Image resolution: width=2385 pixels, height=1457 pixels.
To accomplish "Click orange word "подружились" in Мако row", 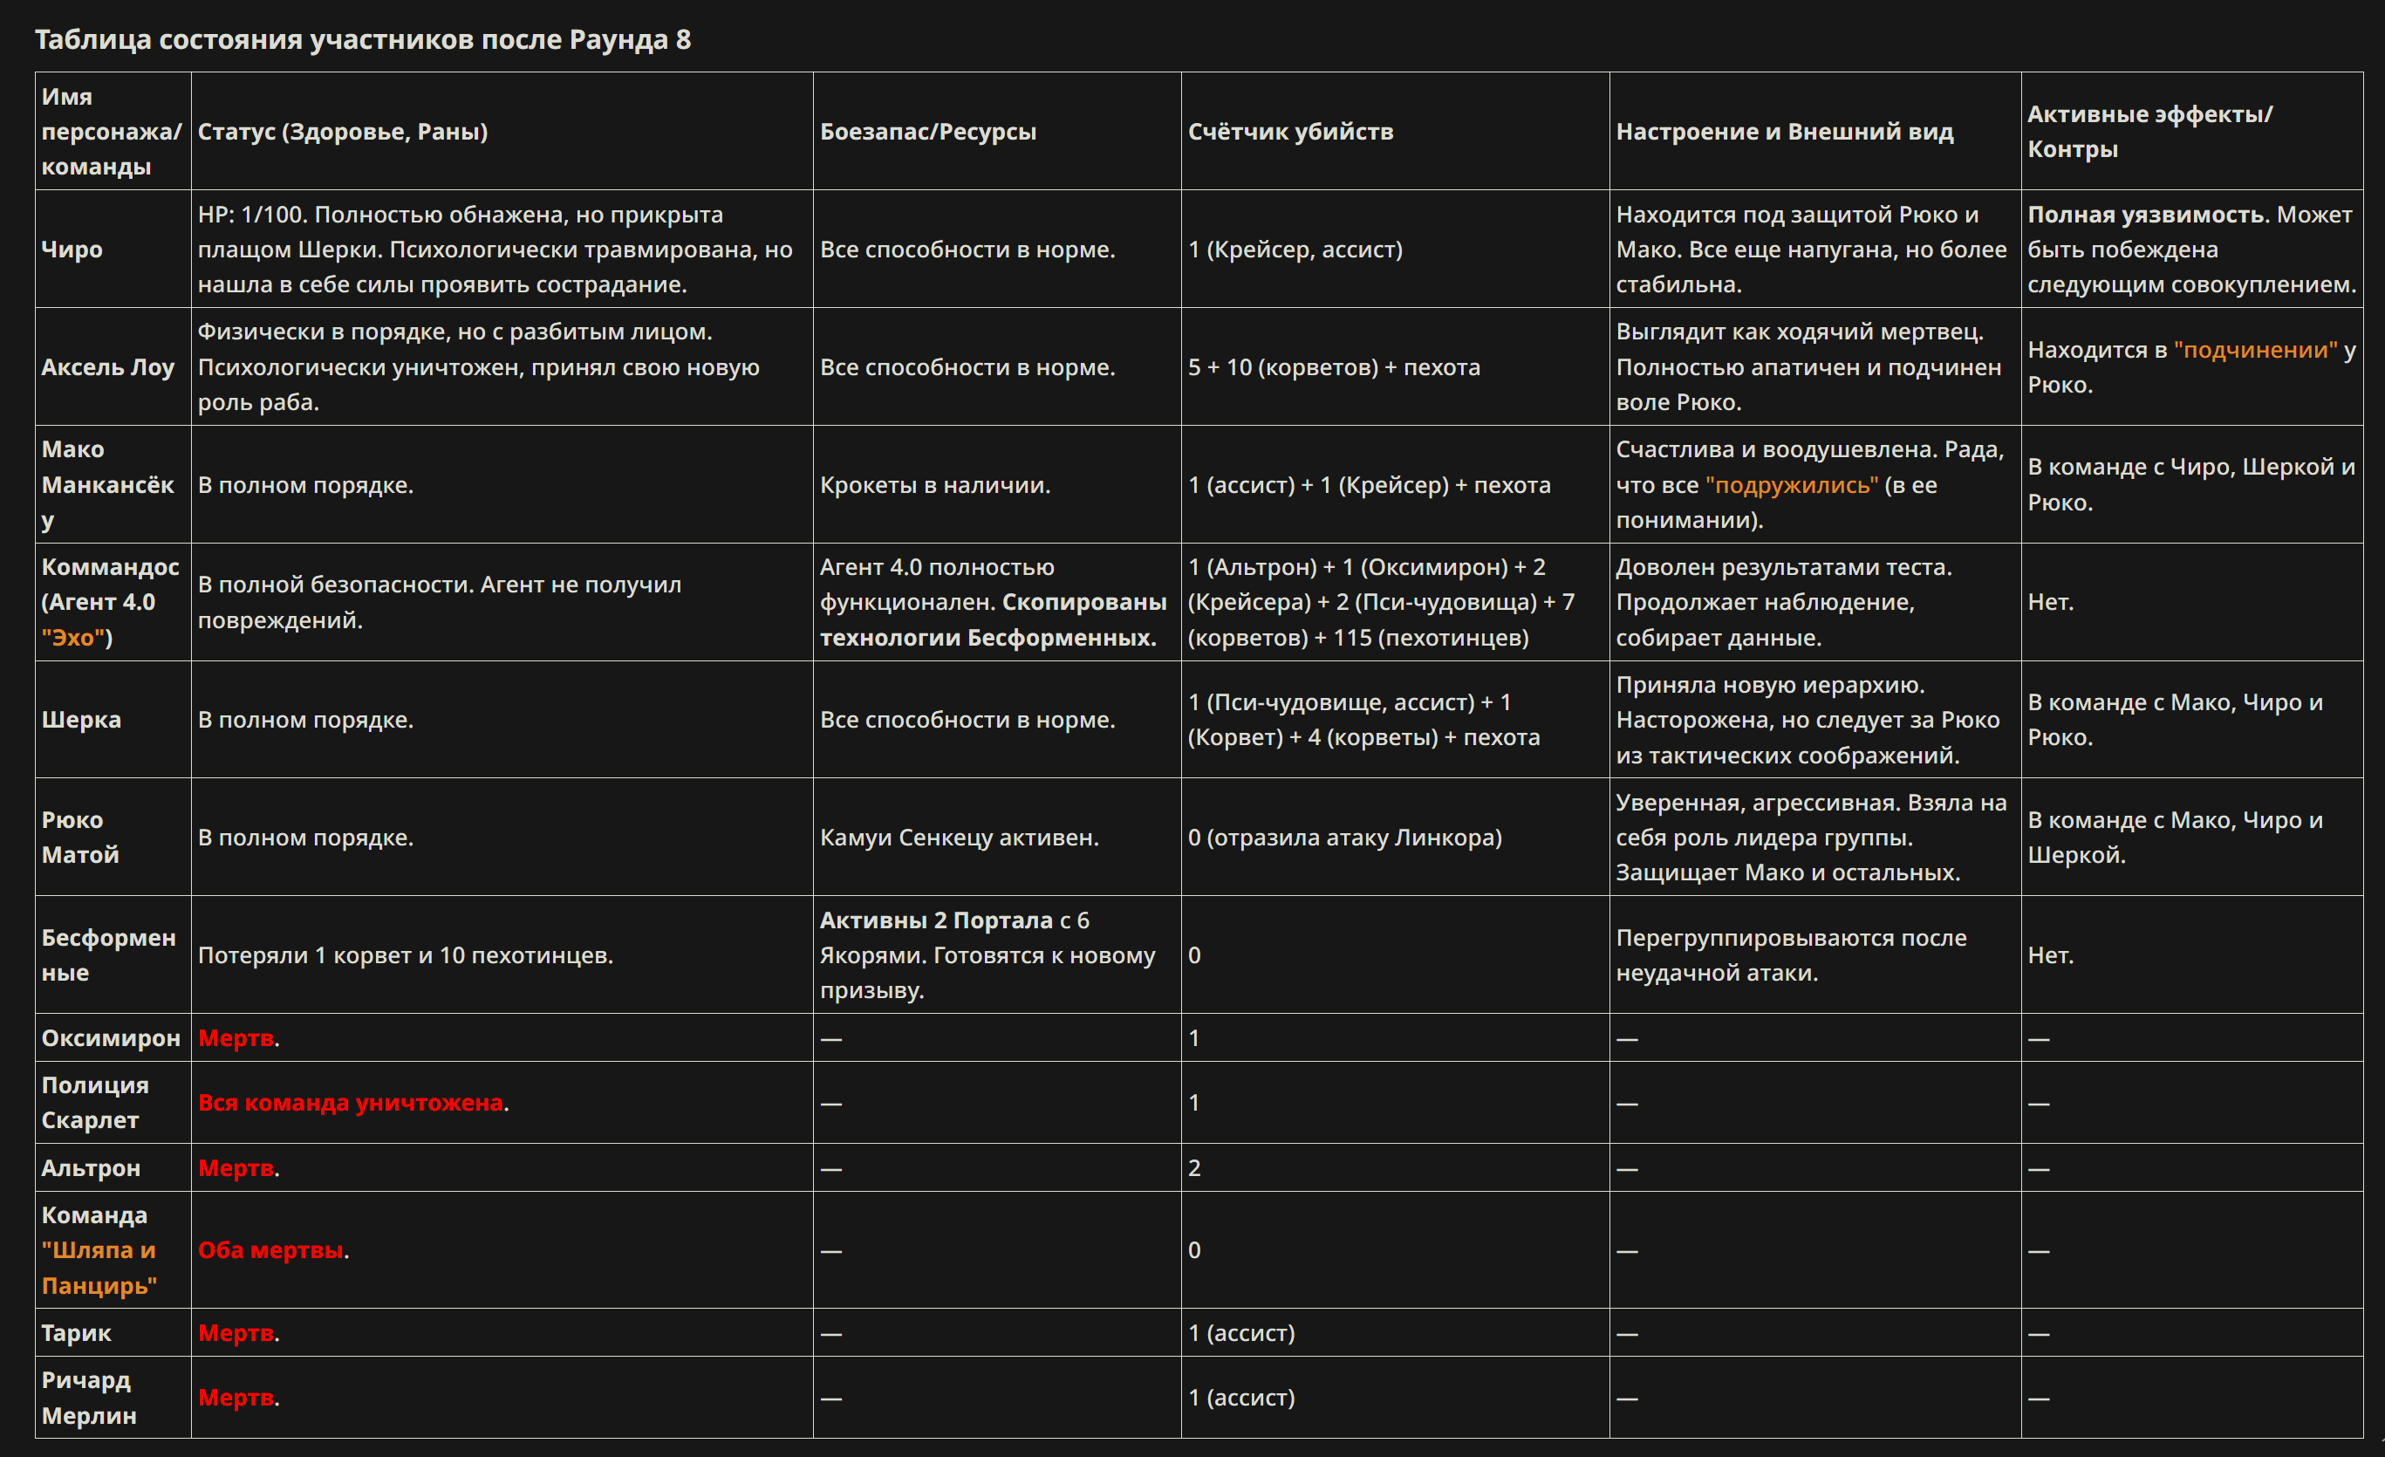I will [1792, 484].
